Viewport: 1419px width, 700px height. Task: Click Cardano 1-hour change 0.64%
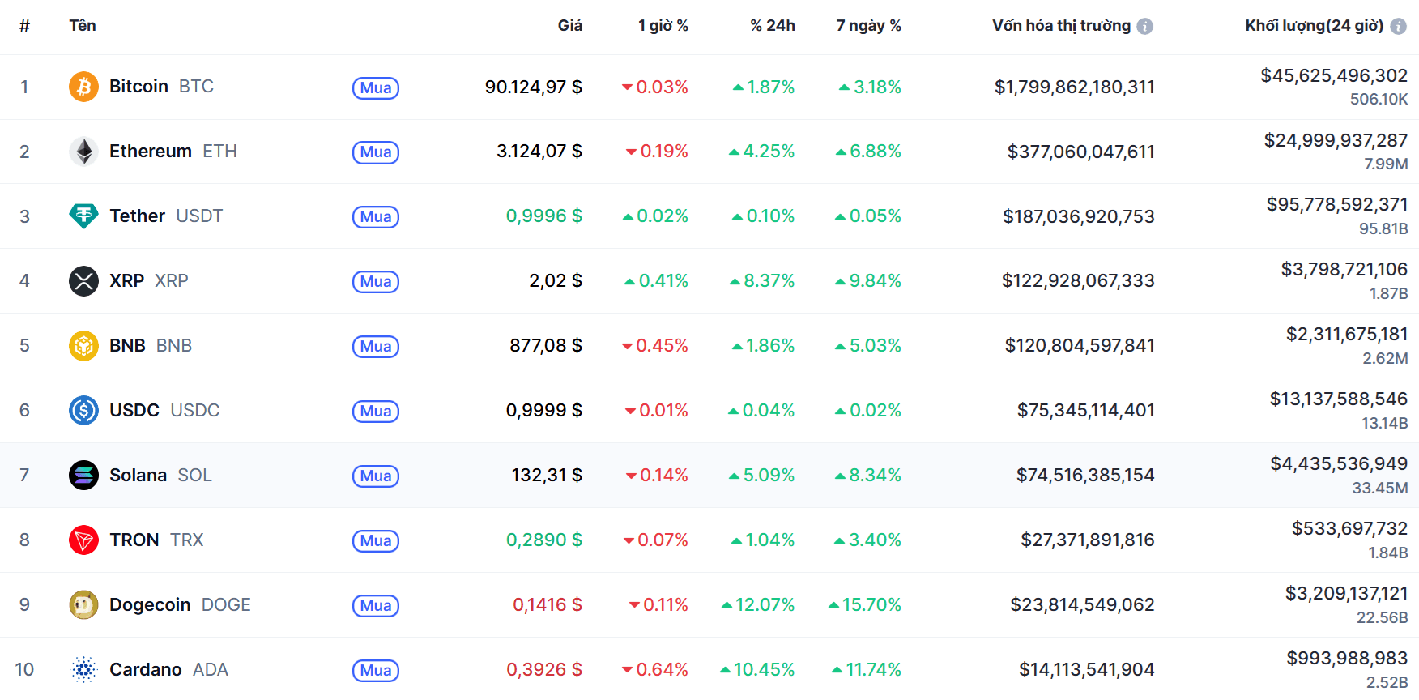point(654,670)
